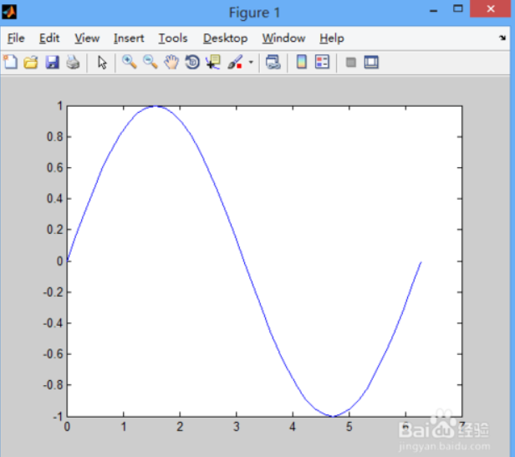Select the Data Cursor tool
Image resolution: width=515 pixels, height=457 pixels.
point(213,62)
